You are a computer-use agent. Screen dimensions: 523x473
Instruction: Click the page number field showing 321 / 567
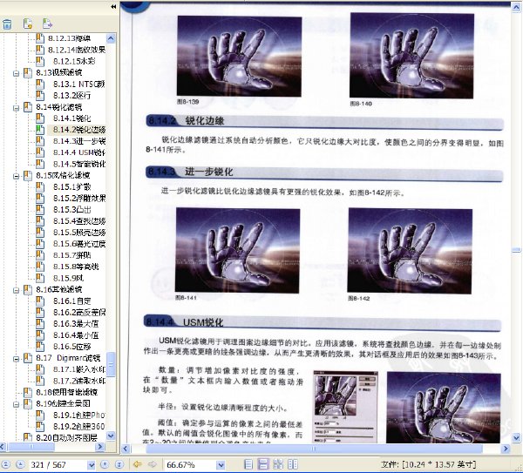[58, 464]
